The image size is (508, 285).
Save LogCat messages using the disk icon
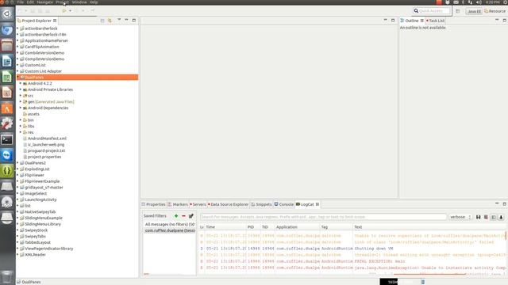478,217
